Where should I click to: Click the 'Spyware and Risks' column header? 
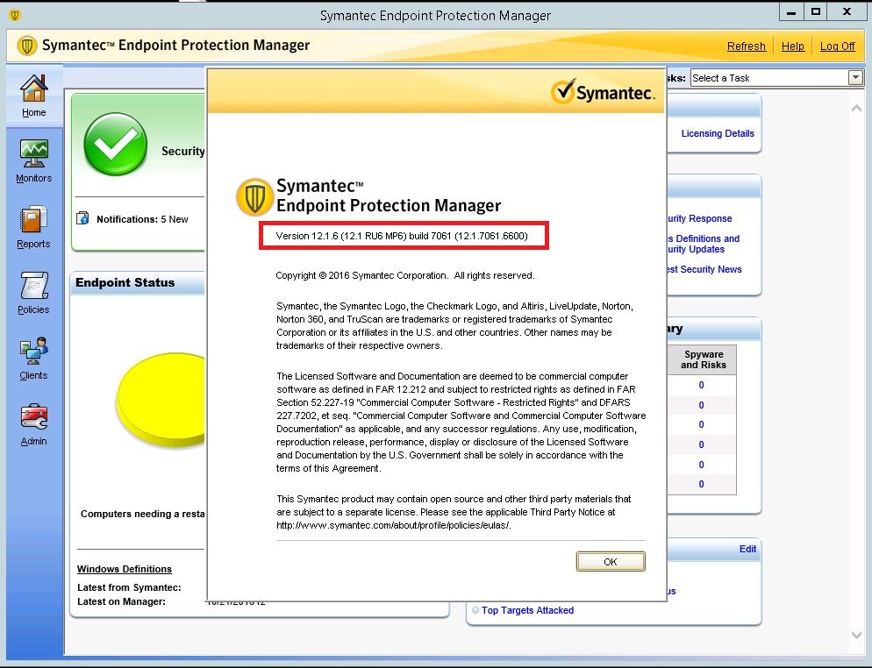[703, 359]
